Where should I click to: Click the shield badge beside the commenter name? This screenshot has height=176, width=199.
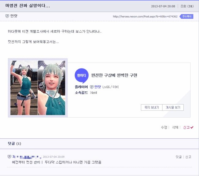9,157
